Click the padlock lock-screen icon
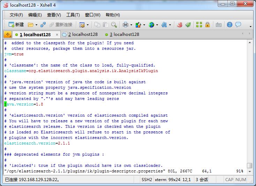256x186 pixels. (208, 25)
